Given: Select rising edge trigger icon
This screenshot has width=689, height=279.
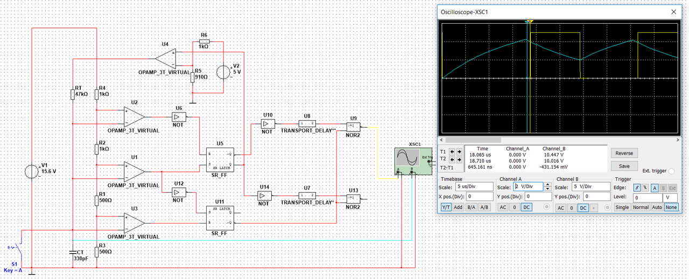Looking at the screenshot, I should pos(637,187).
